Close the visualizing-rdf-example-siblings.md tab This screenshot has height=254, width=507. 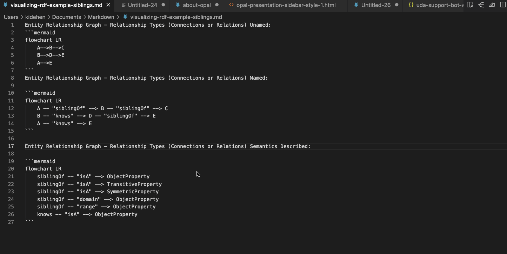pos(108,5)
